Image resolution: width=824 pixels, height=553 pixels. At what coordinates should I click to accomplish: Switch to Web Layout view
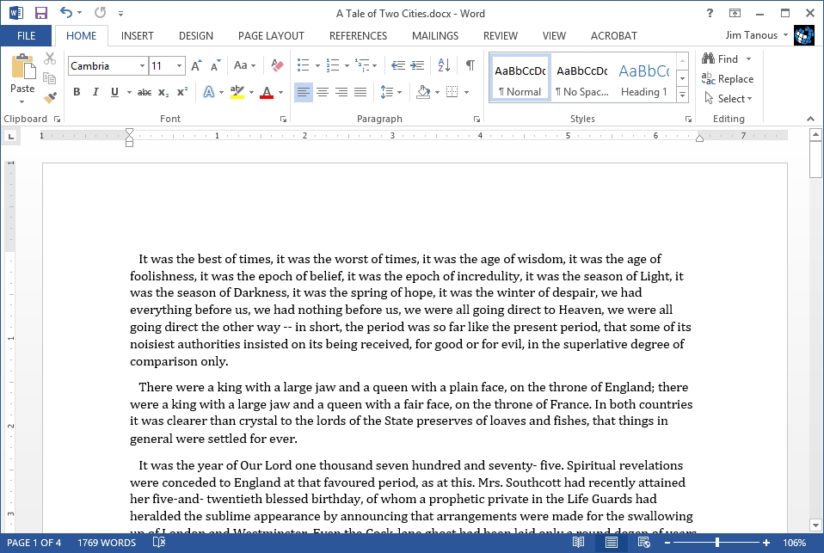tap(643, 543)
